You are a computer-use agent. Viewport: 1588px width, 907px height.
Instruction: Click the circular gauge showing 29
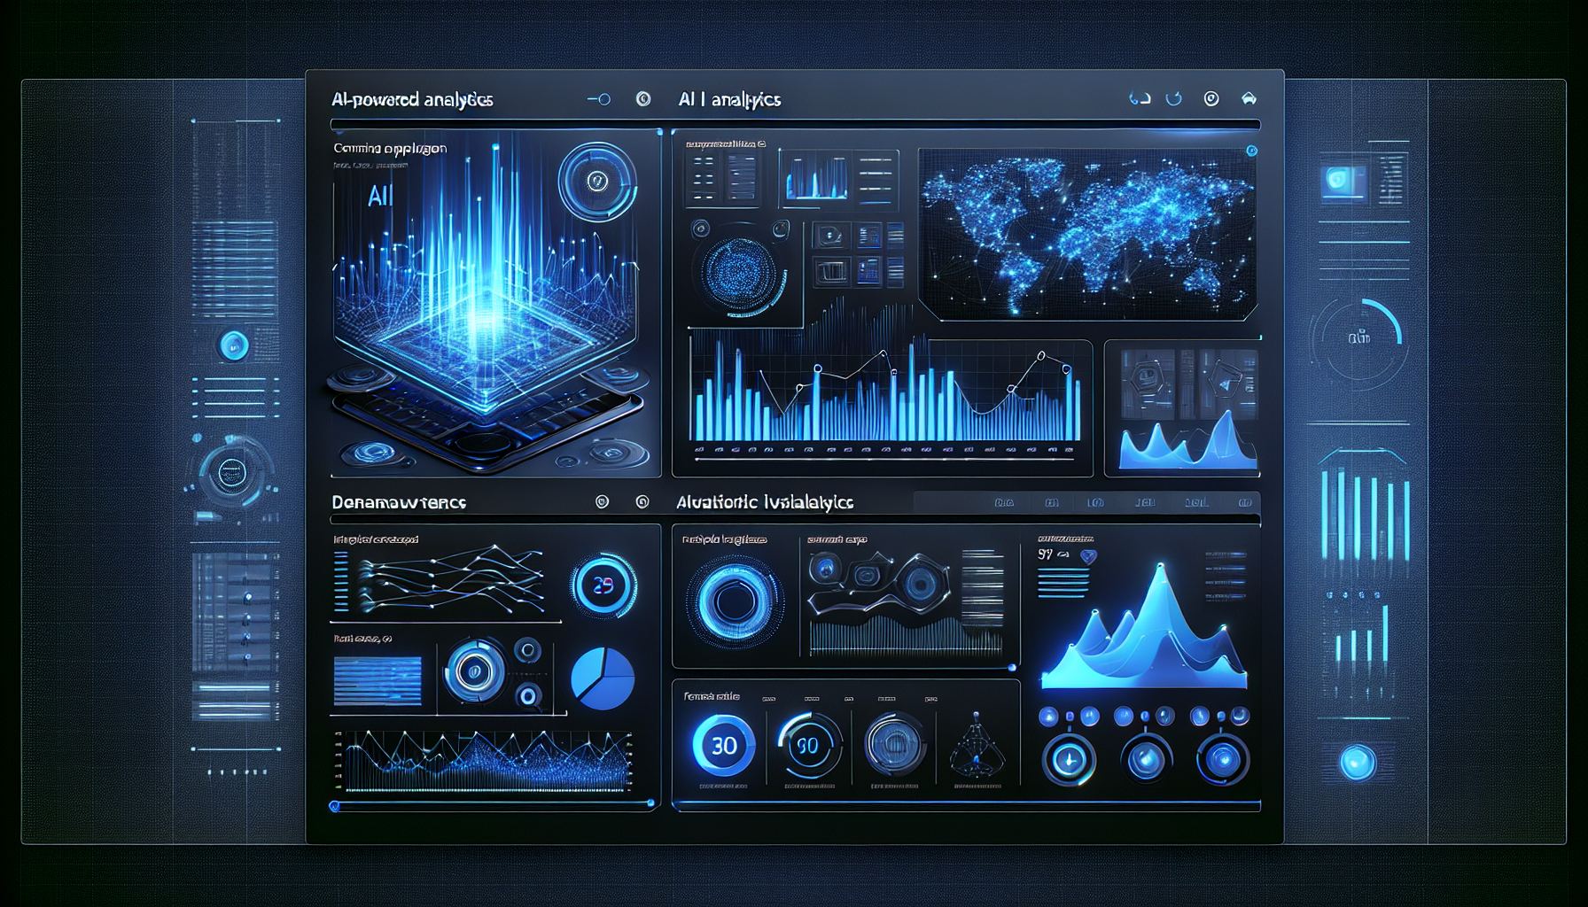point(603,585)
